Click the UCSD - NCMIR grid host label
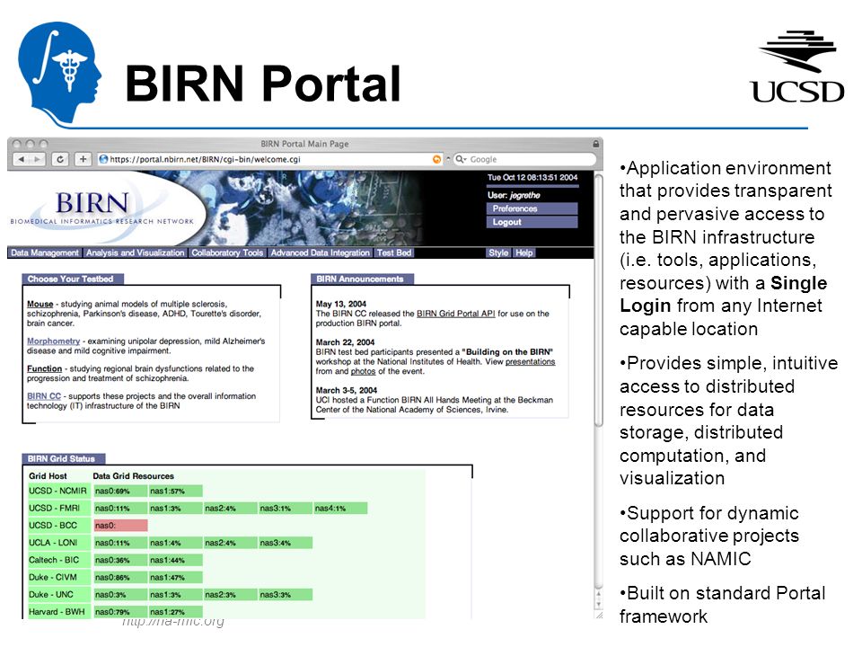The height and width of the screenshot is (647, 862). pyautogui.click(x=57, y=492)
